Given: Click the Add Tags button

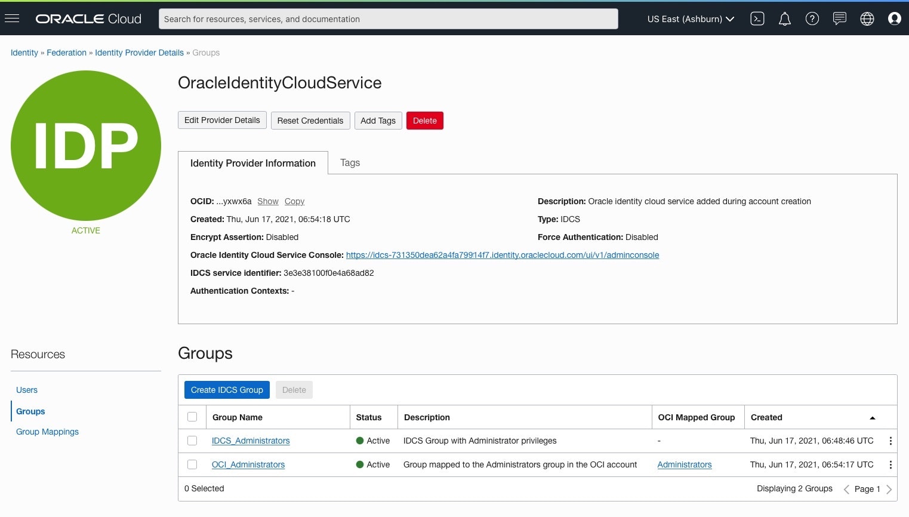Looking at the screenshot, I should [x=378, y=121].
